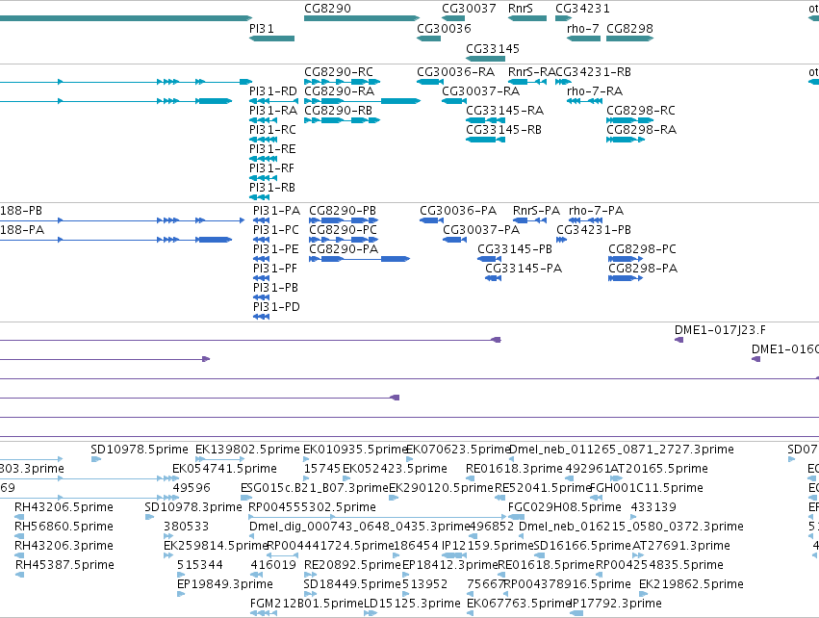Viewport: 819px width, 618px height.
Task: Select the FGM212B01.5prime EST label
Action: [x=307, y=604]
